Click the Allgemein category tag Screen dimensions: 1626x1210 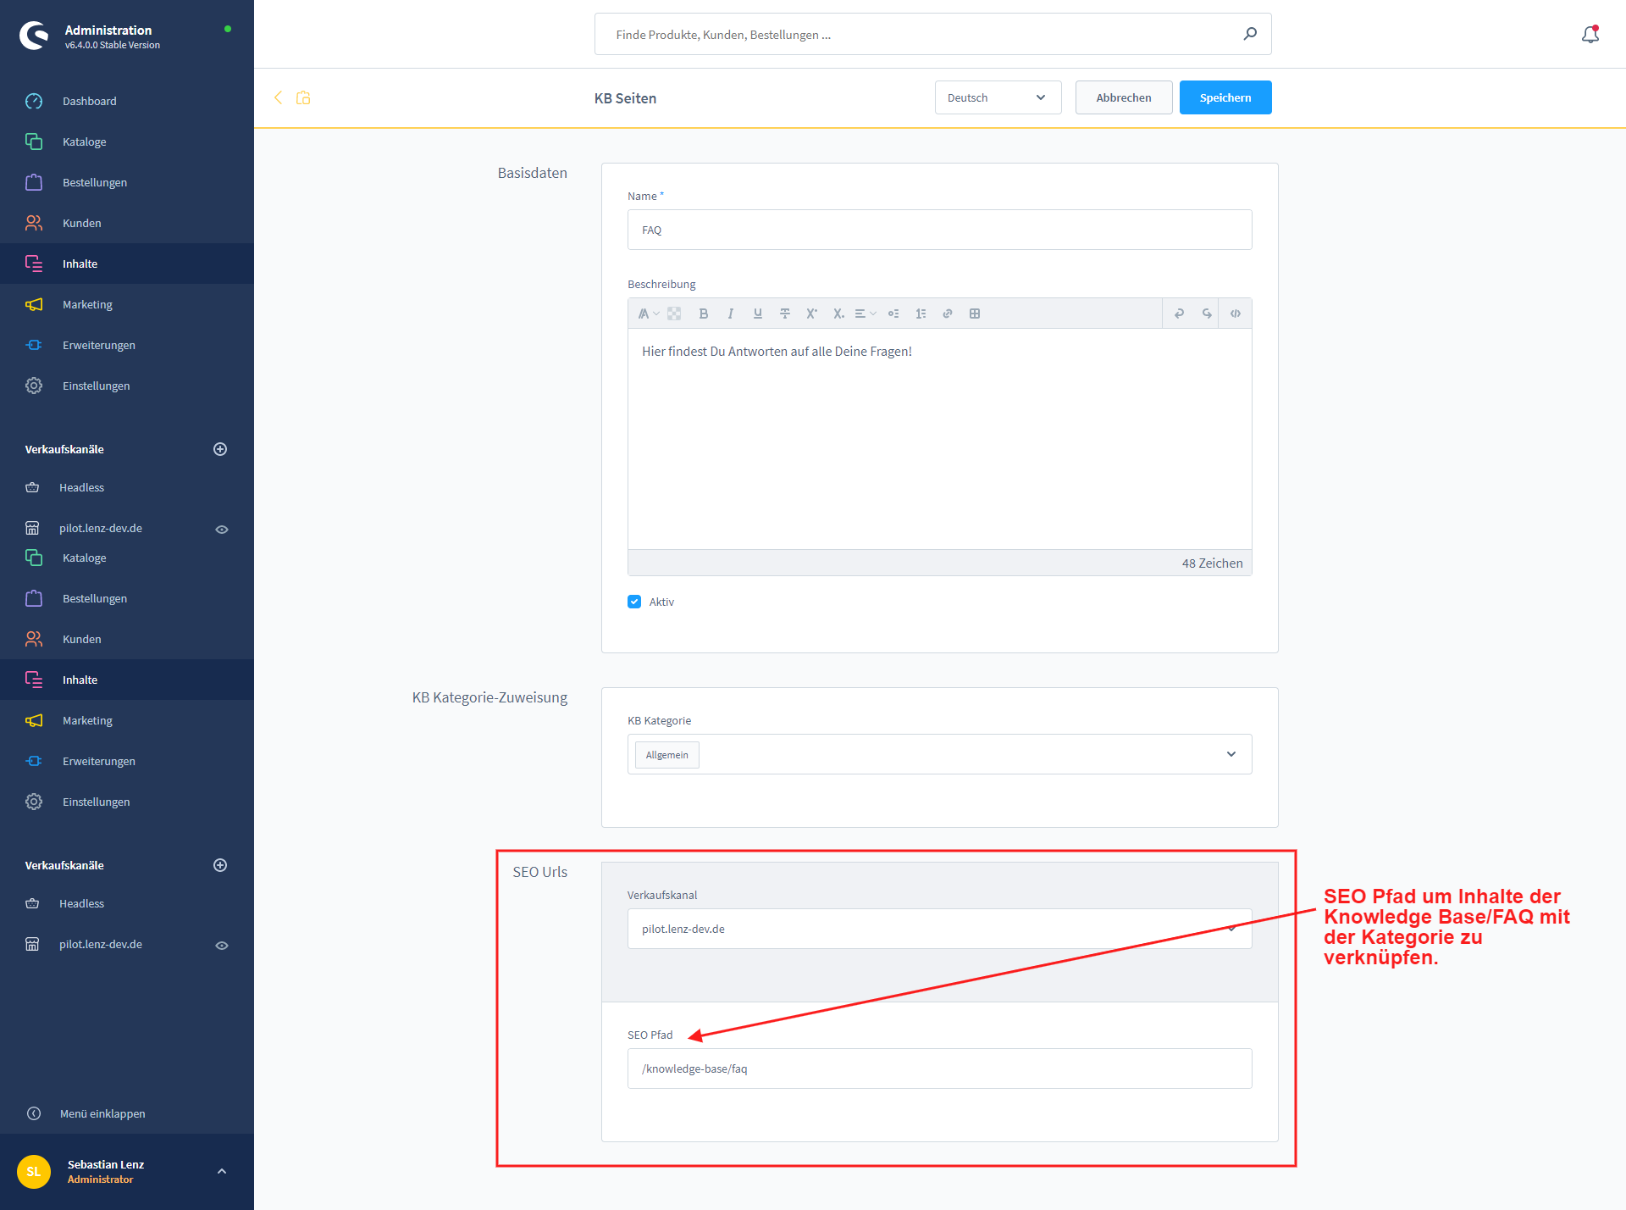pyautogui.click(x=667, y=755)
